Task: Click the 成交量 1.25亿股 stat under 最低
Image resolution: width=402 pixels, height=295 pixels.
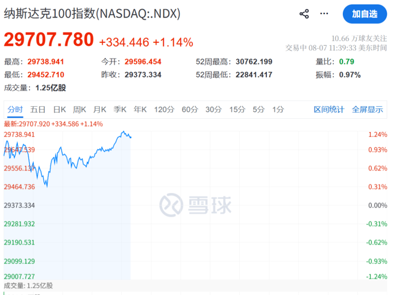Action: tap(35, 88)
